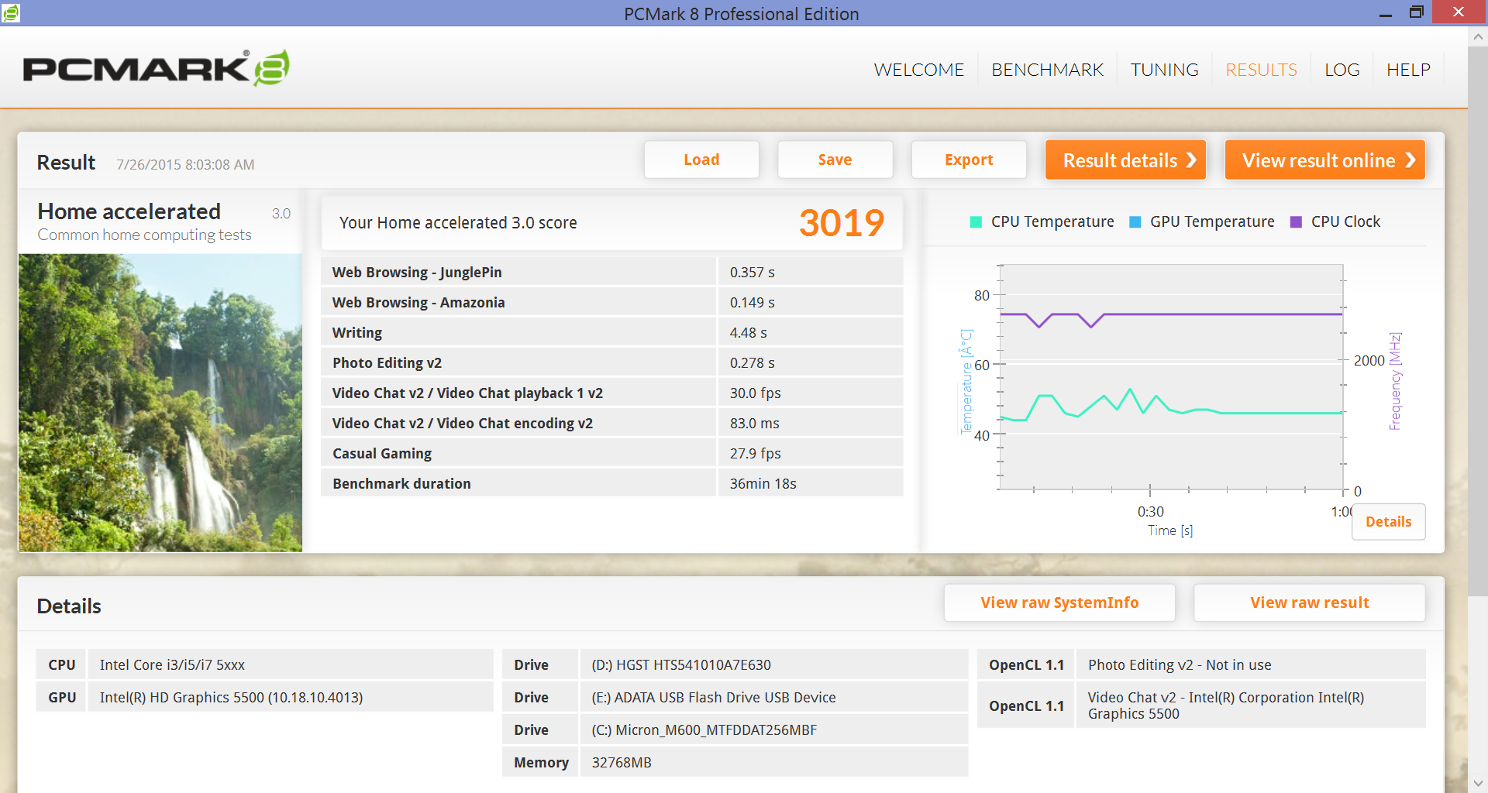
Task: Click Video Chat encoding v2 row
Action: coord(612,423)
